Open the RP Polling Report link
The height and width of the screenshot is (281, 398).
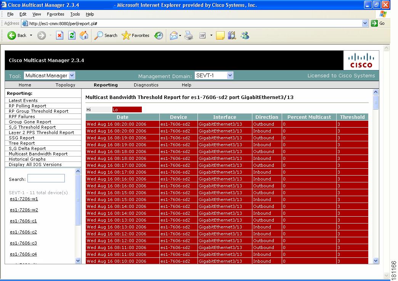pos(27,106)
